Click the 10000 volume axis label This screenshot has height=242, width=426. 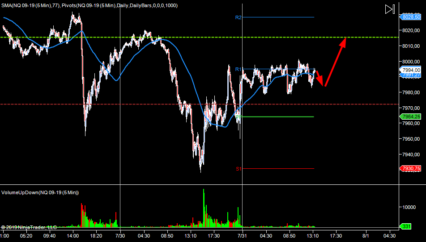pos(411,207)
